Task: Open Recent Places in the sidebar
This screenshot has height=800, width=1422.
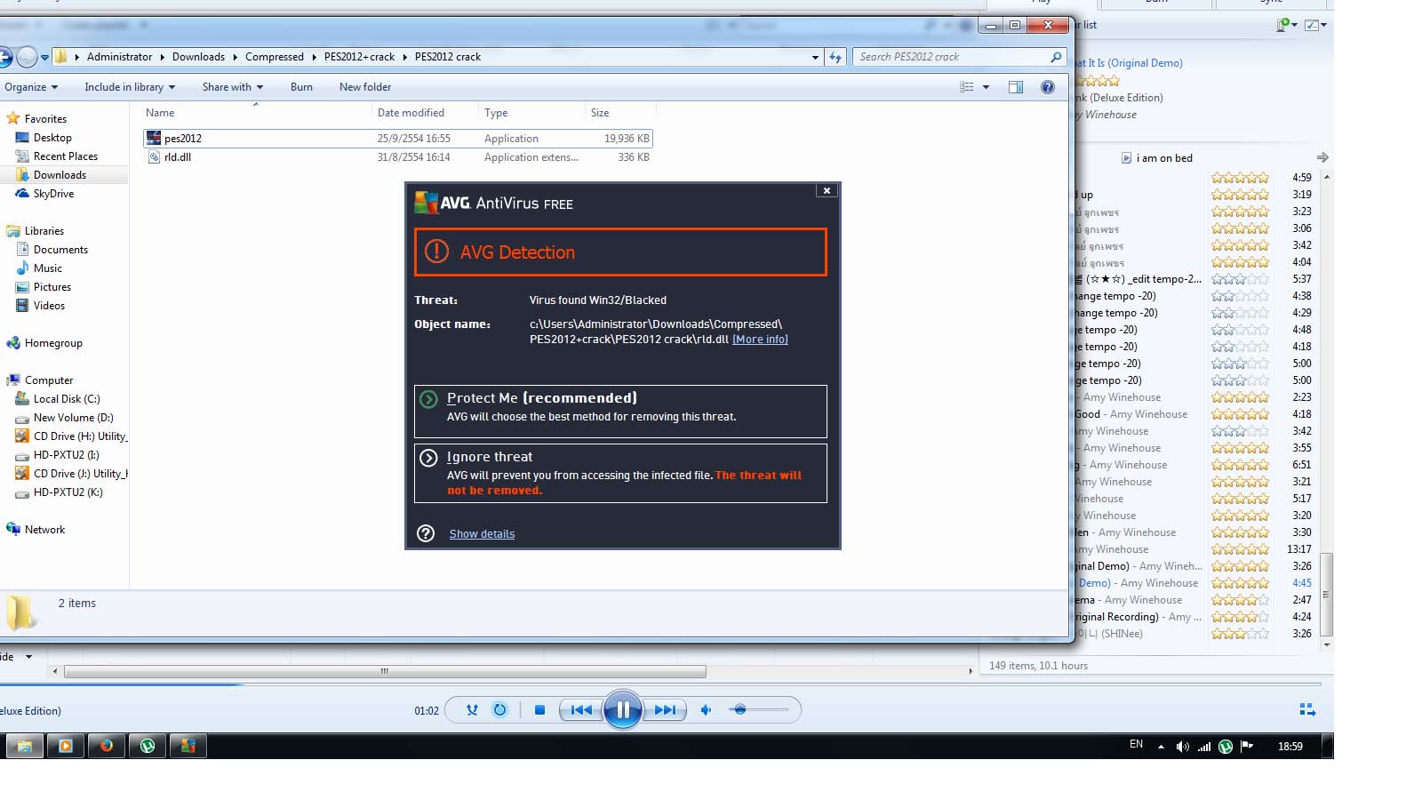Action: point(65,156)
